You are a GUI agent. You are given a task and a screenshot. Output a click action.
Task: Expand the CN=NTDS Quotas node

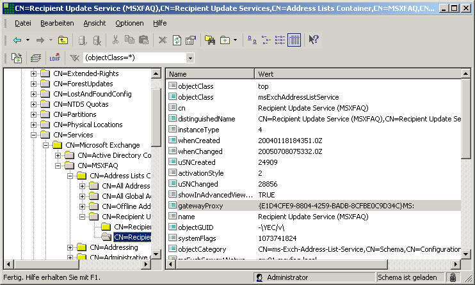point(34,104)
